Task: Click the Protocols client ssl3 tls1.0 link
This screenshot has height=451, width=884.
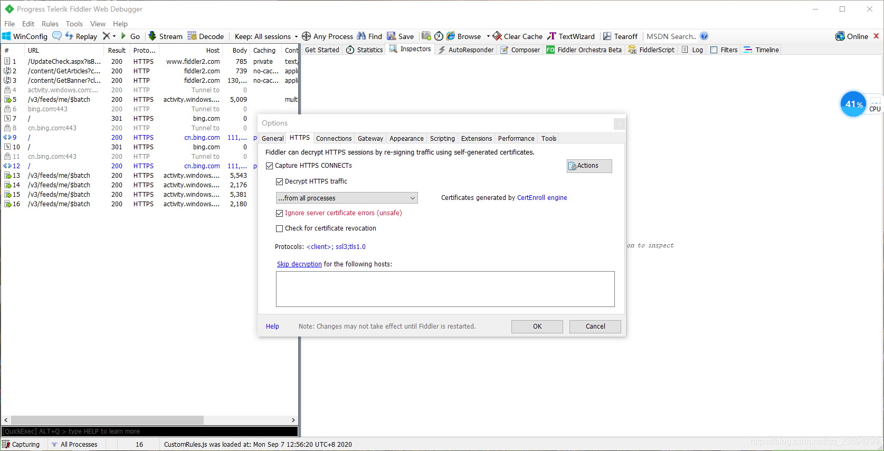Action: (336, 247)
